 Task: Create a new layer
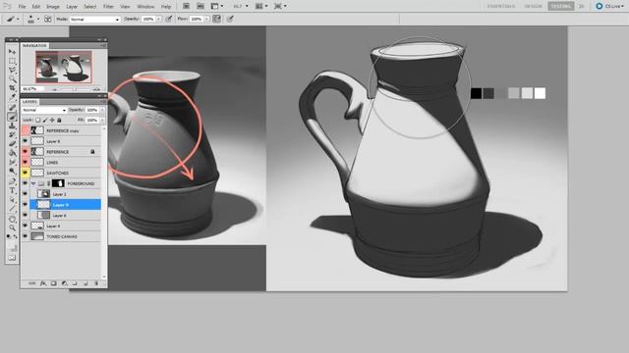pos(86,283)
